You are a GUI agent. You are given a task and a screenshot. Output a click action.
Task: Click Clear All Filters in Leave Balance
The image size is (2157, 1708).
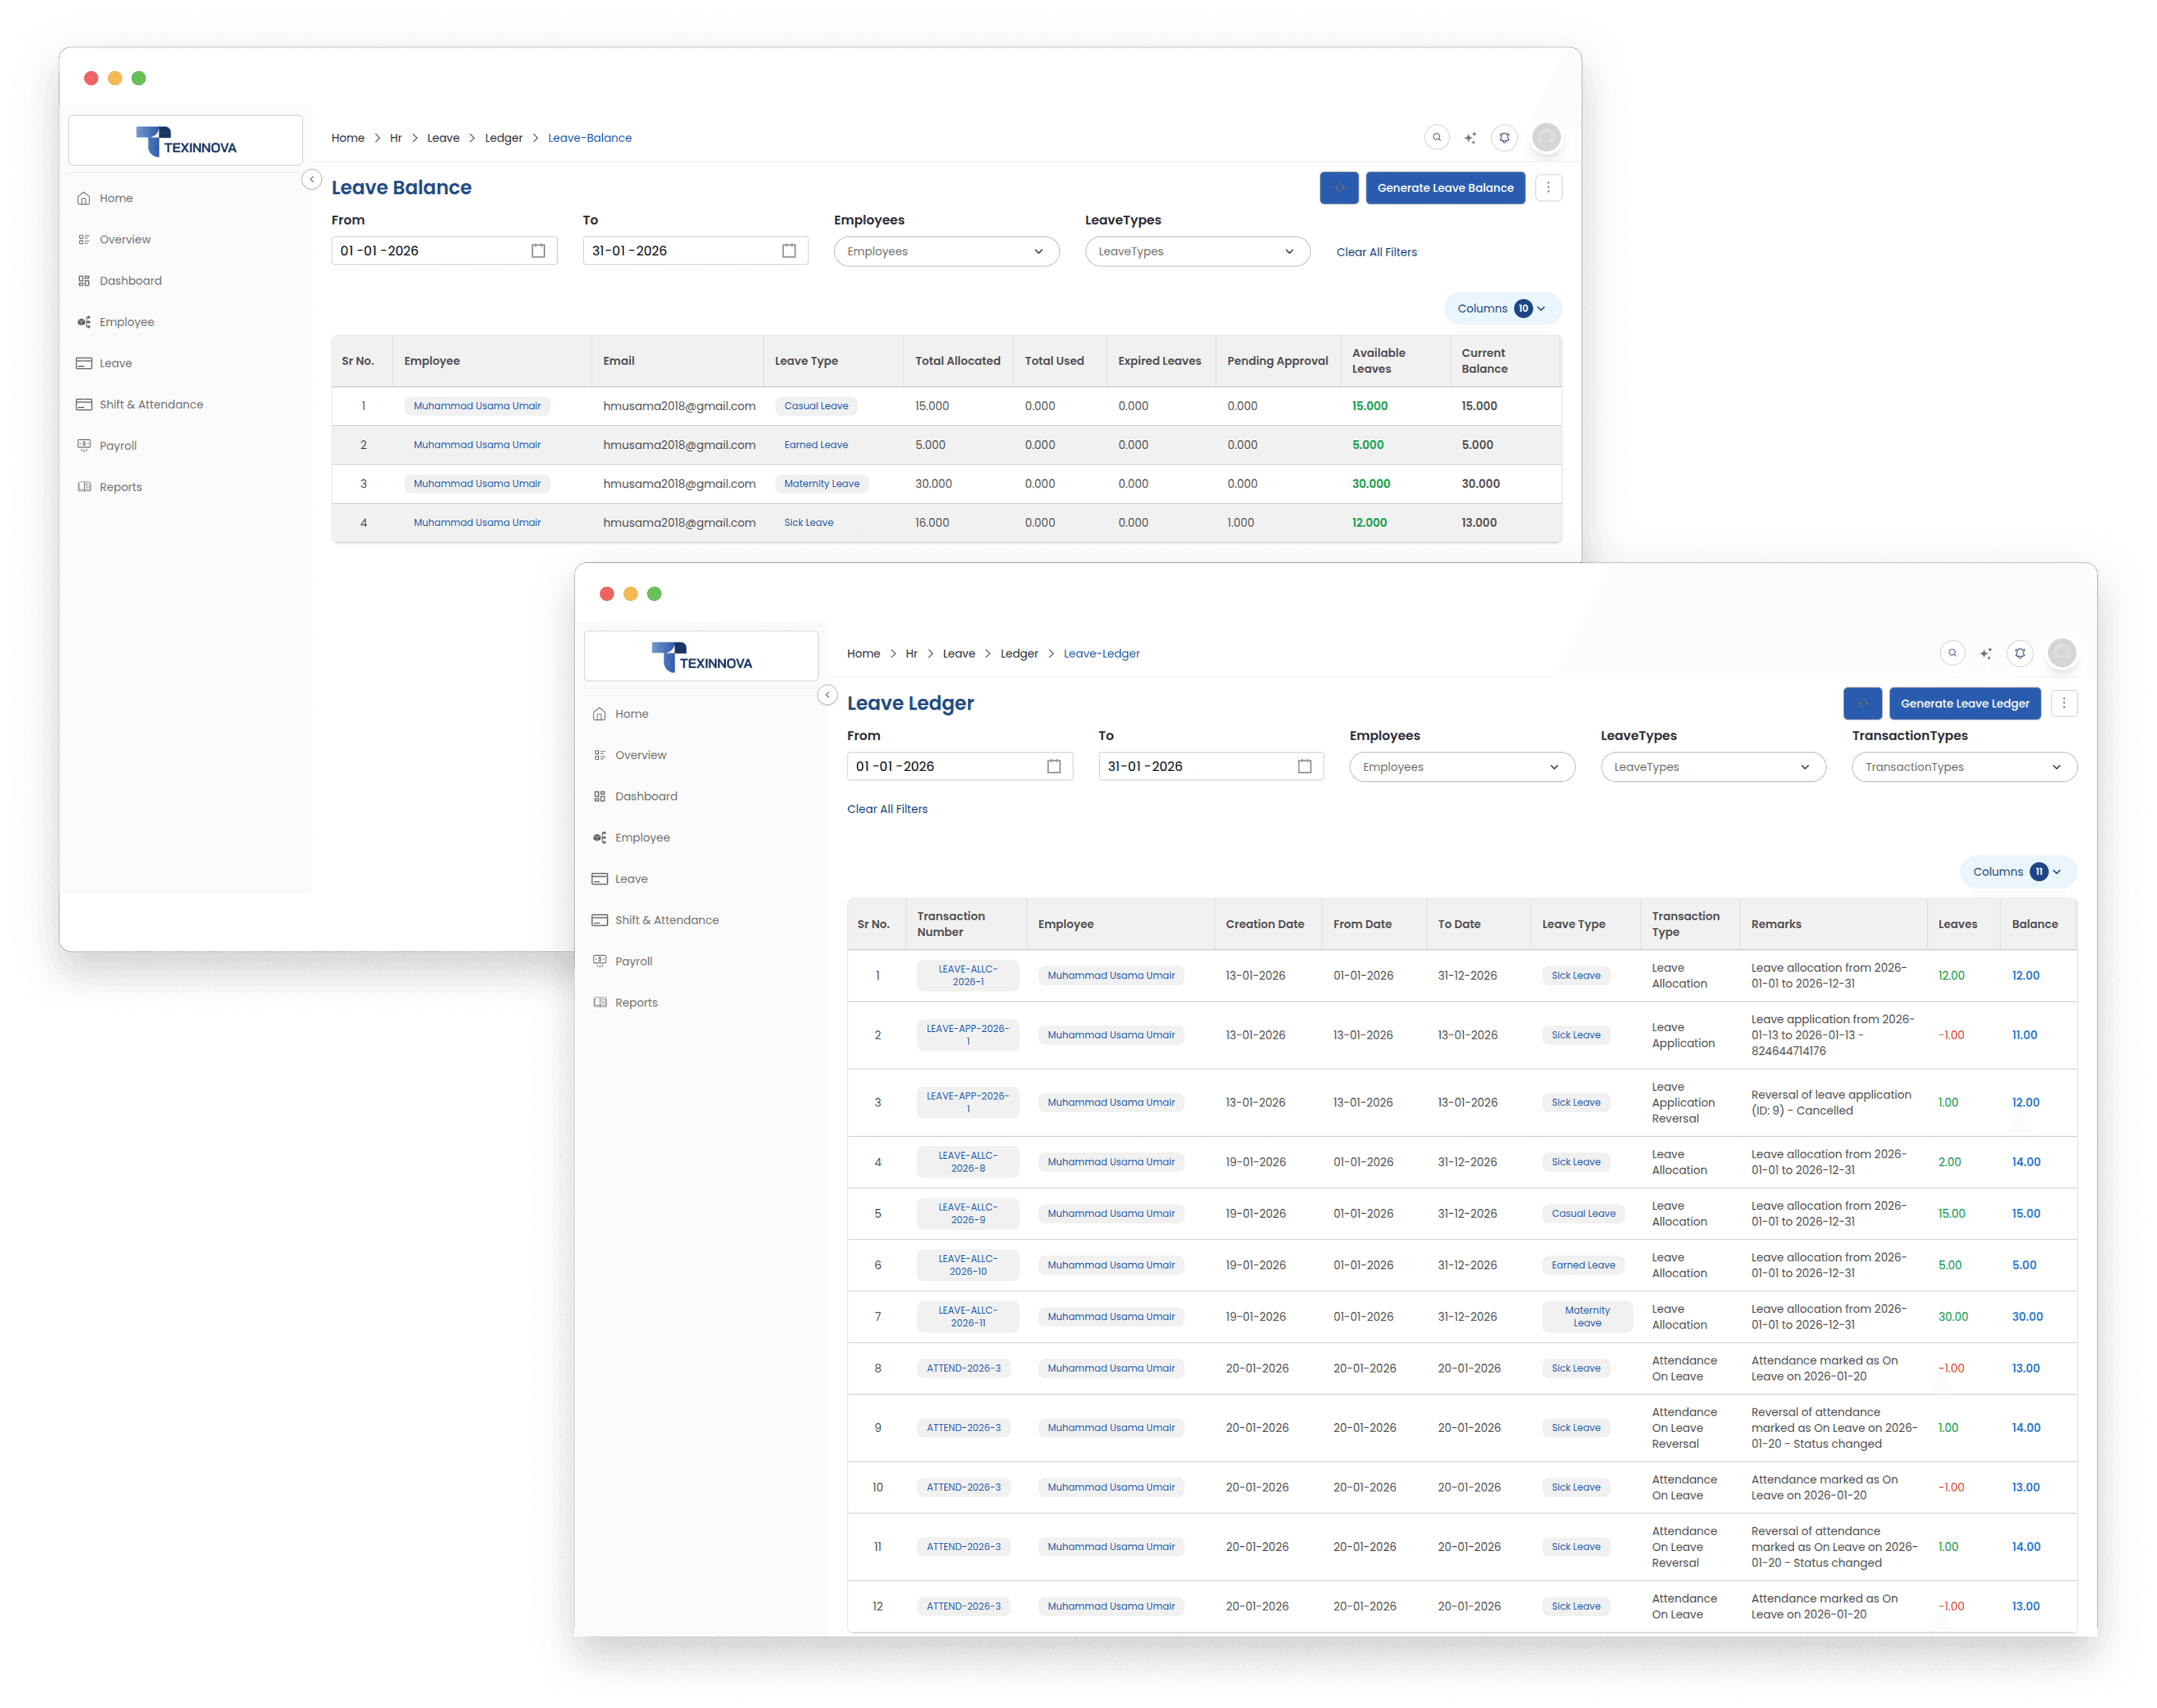coord(1376,252)
